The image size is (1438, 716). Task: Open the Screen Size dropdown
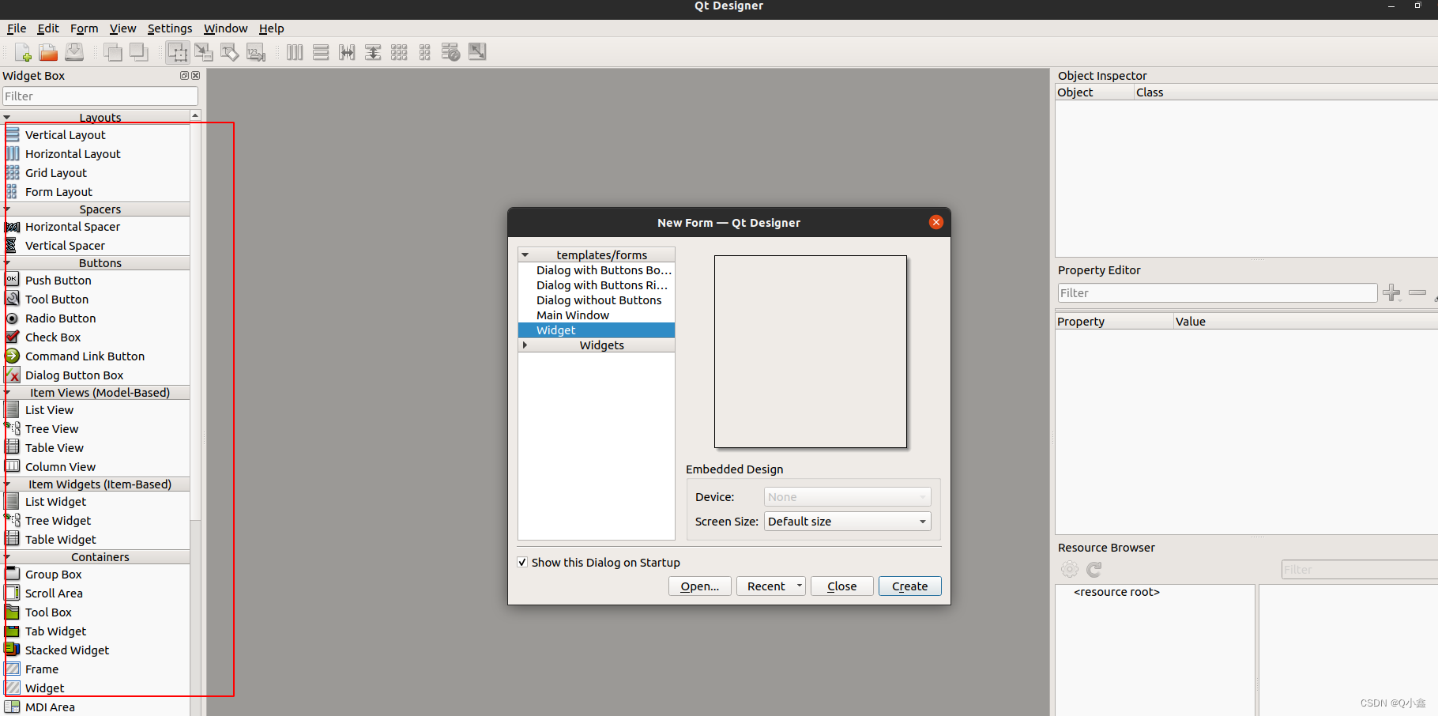847,522
